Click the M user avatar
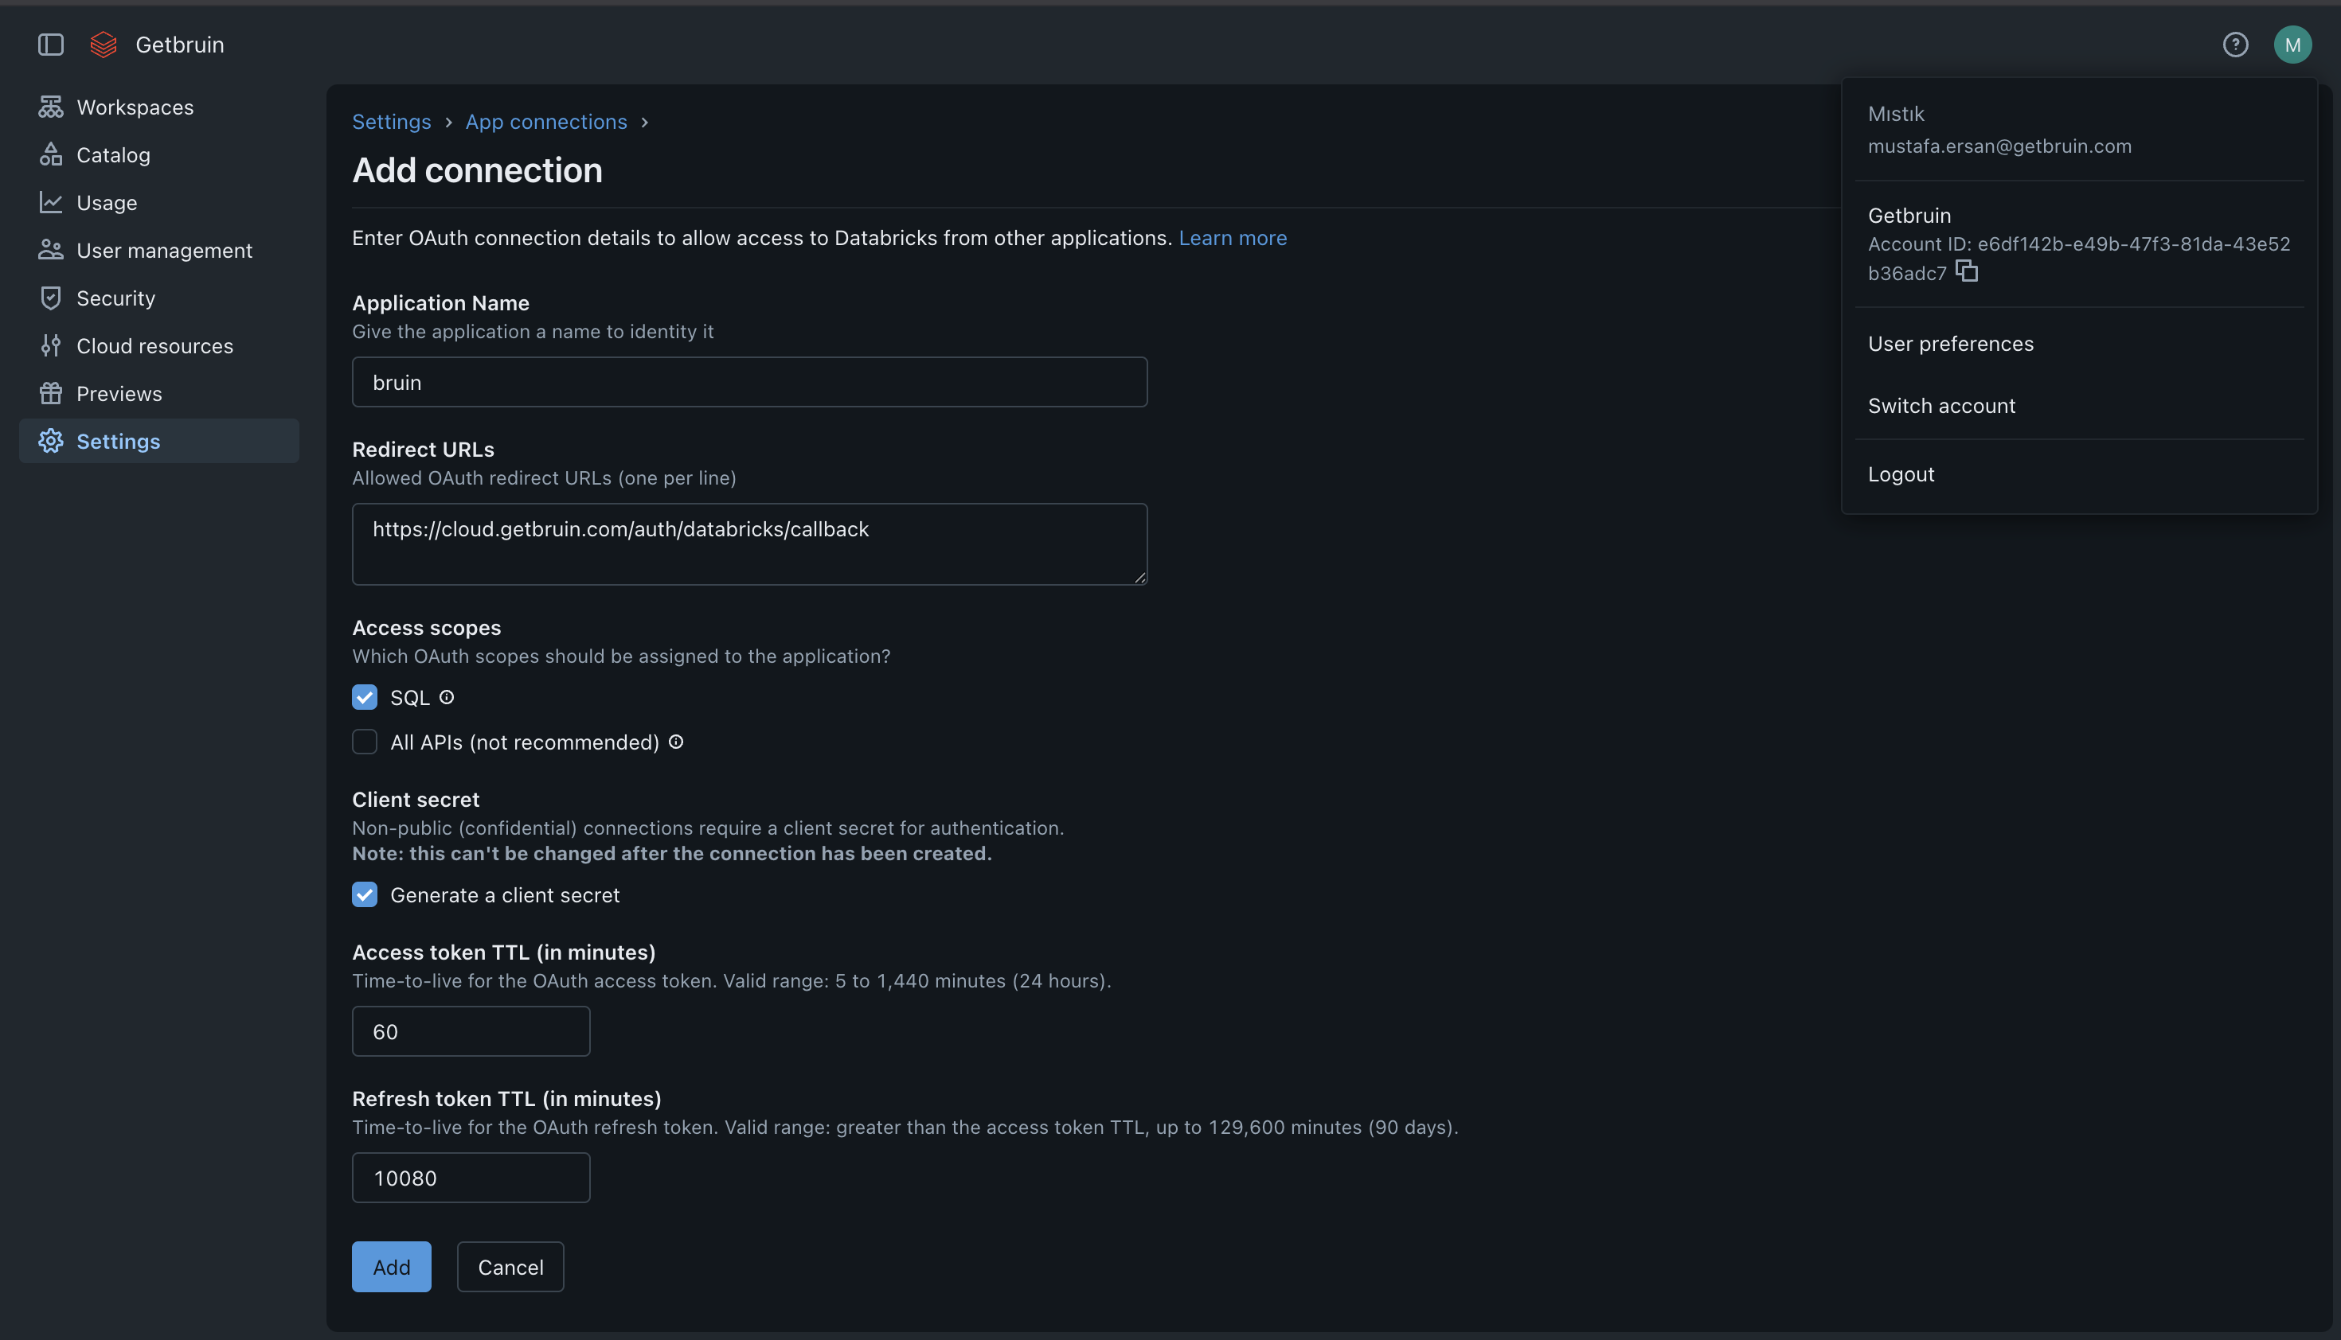This screenshot has height=1340, width=2341. (2292, 45)
